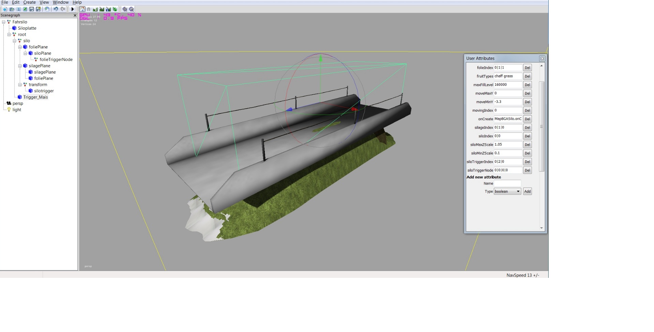Viewport: 654px width, 332px height.
Task: Open the Help menu
Action: (x=77, y=2)
